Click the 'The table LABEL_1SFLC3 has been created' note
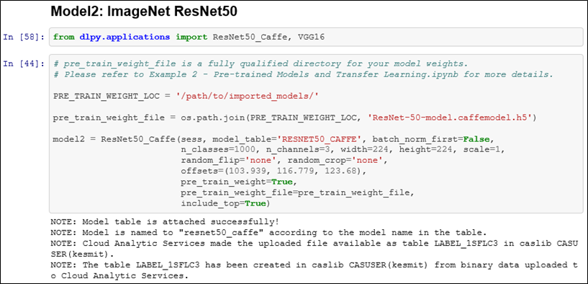 (x=314, y=270)
